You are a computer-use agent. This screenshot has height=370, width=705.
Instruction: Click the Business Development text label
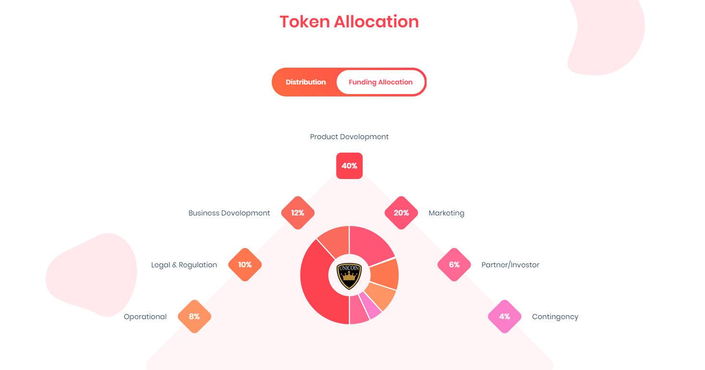coord(229,213)
